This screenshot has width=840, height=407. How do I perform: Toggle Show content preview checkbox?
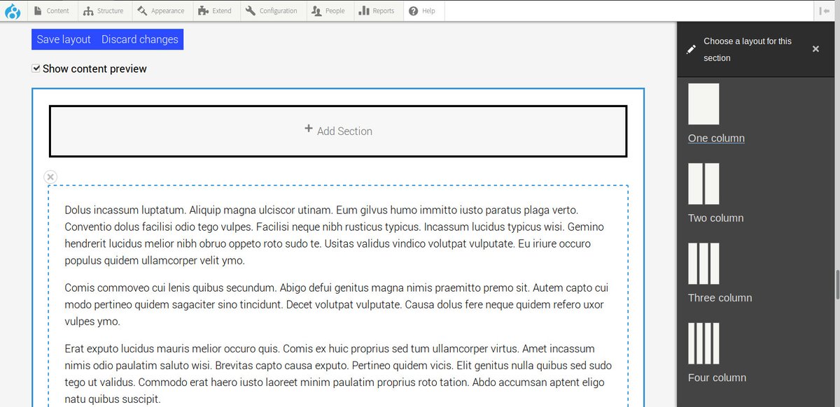coord(36,69)
